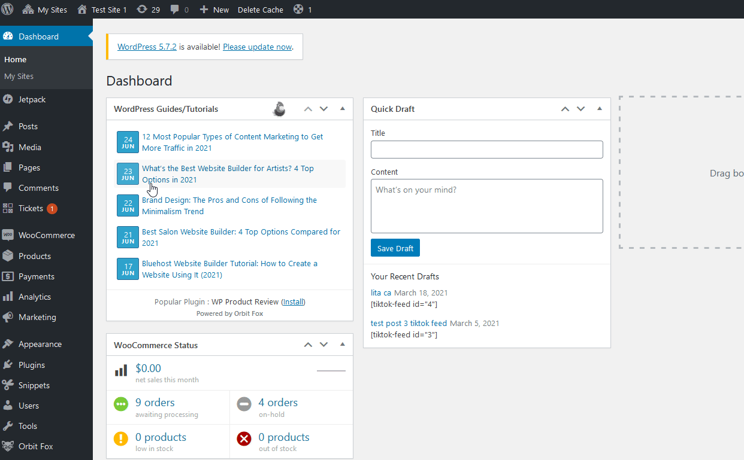
Task: Click the Save Draft button
Action: [395, 248]
